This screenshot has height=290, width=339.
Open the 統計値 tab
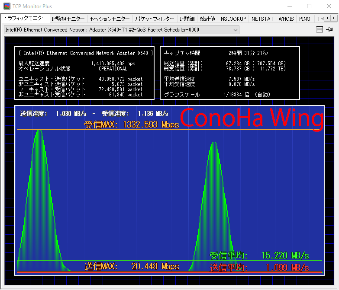[x=207, y=19]
